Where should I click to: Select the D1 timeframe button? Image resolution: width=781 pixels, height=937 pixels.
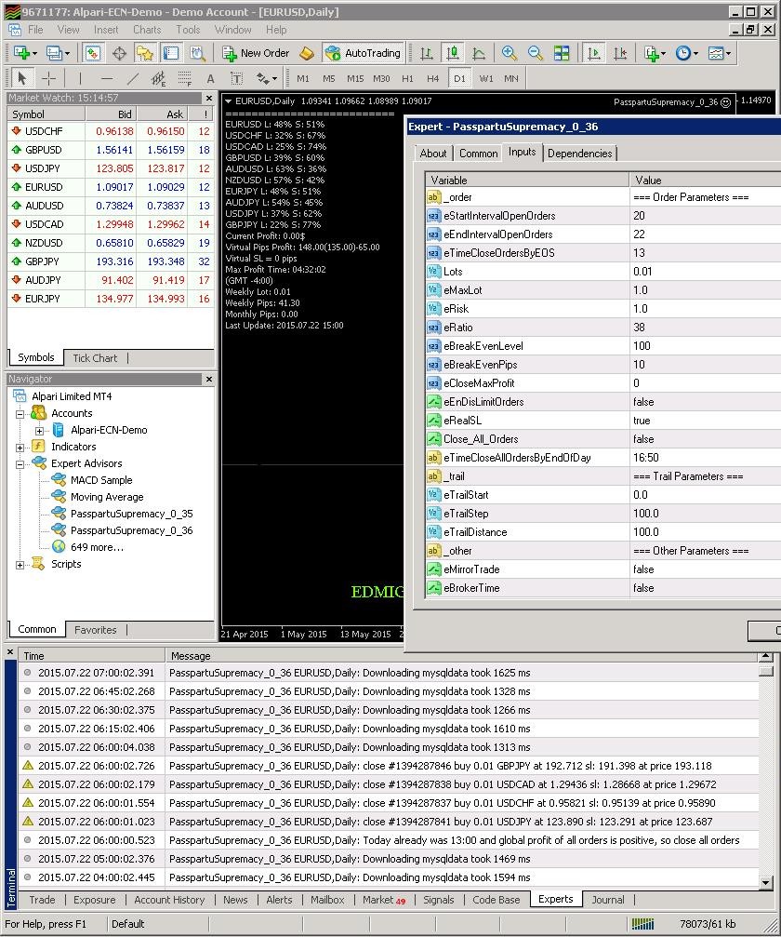point(459,78)
